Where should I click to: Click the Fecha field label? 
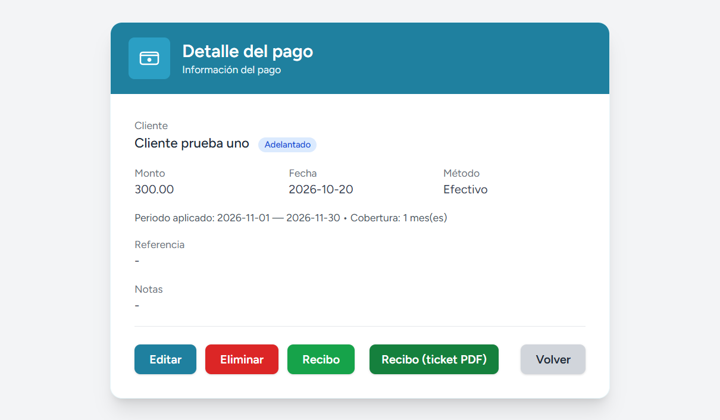303,173
